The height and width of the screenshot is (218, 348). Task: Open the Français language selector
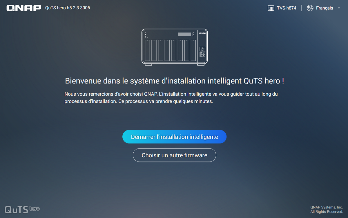(x=325, y=8)
